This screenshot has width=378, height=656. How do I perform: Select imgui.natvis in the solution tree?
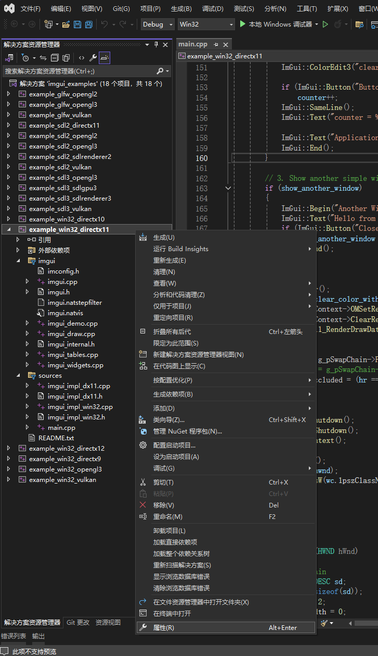tap(65, 313)
